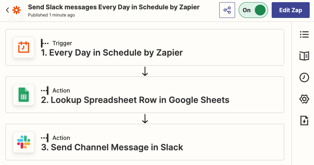Open the share Zap icon button

227,10
